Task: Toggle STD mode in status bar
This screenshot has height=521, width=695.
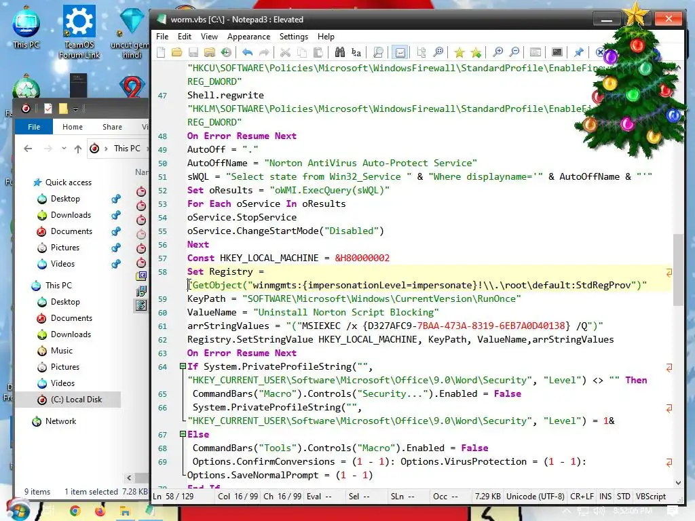Action: (x=624, y=497)
